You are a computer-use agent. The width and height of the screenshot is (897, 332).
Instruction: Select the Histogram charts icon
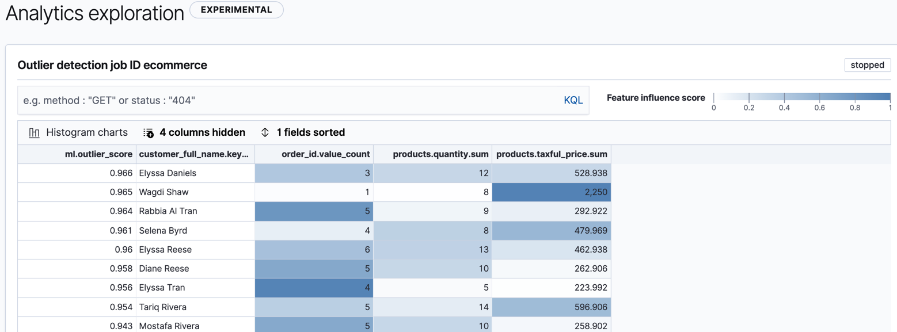pyautogui.click(x=34, y=132)
